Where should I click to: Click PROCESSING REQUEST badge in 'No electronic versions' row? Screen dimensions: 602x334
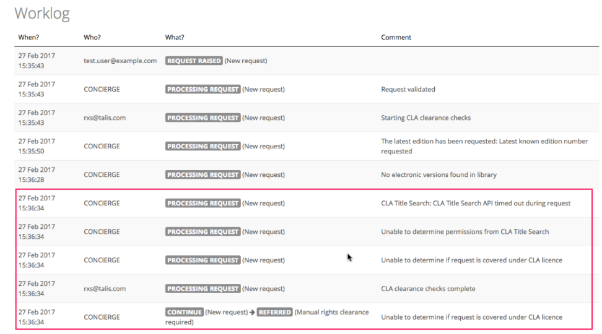203,174
